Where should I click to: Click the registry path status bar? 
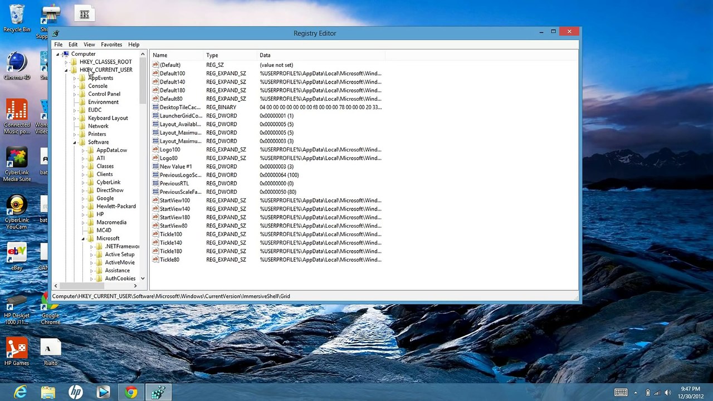315,296
